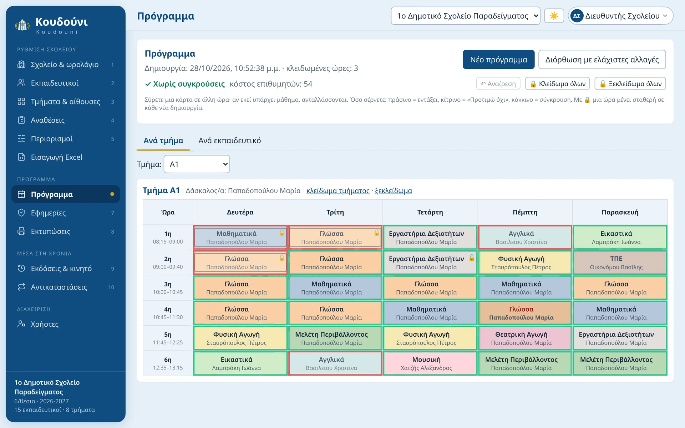Viewport: 685px width, 428px height.
Task: Open the school selector dropdown
Action: (x=466, y=16)
